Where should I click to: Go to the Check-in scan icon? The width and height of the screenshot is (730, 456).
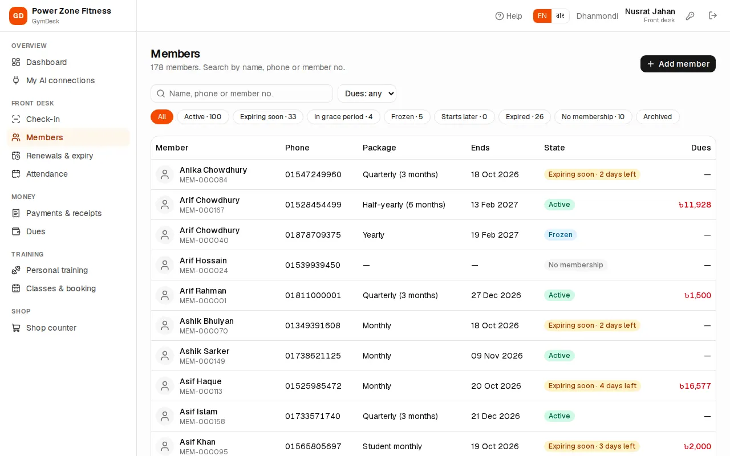coord(16,119)
